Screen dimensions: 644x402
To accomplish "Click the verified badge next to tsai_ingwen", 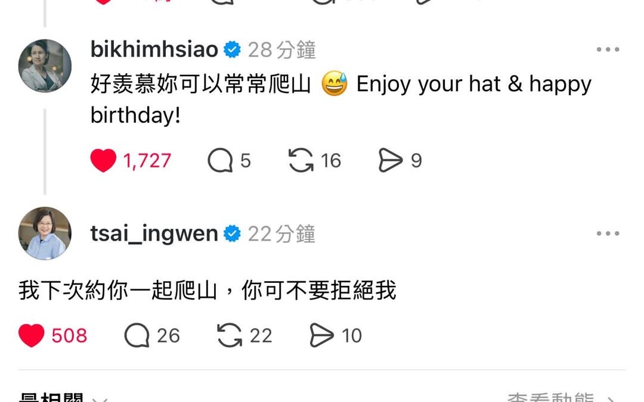I will tap(232, 233).
